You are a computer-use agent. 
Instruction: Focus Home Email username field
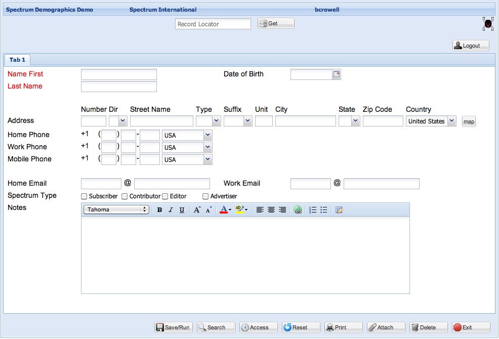[101, 184]
